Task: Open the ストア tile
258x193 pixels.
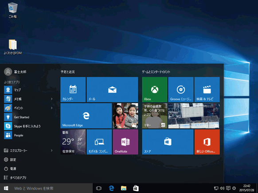Action: tap(168, 142)
